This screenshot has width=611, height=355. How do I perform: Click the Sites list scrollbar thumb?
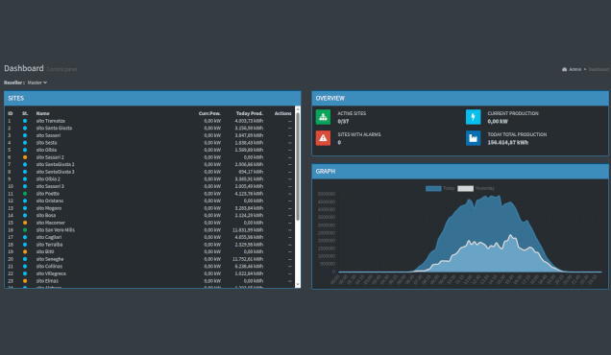298,167
